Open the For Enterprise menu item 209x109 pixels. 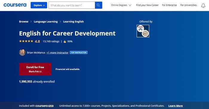coord(169,5)
